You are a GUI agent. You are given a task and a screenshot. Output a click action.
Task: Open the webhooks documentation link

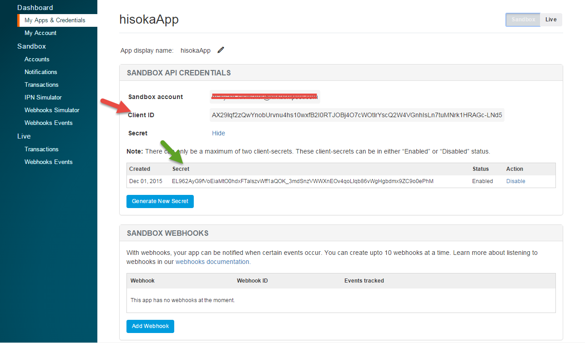[x=213, y=262]
